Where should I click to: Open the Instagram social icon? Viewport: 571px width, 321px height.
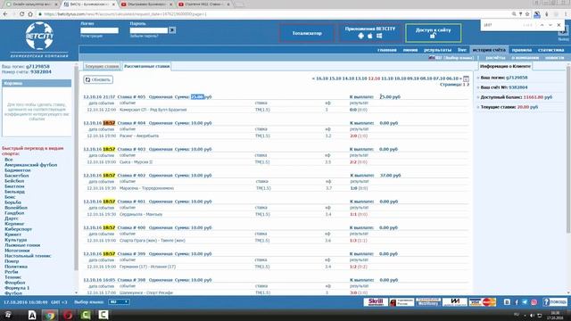point(534,302)
